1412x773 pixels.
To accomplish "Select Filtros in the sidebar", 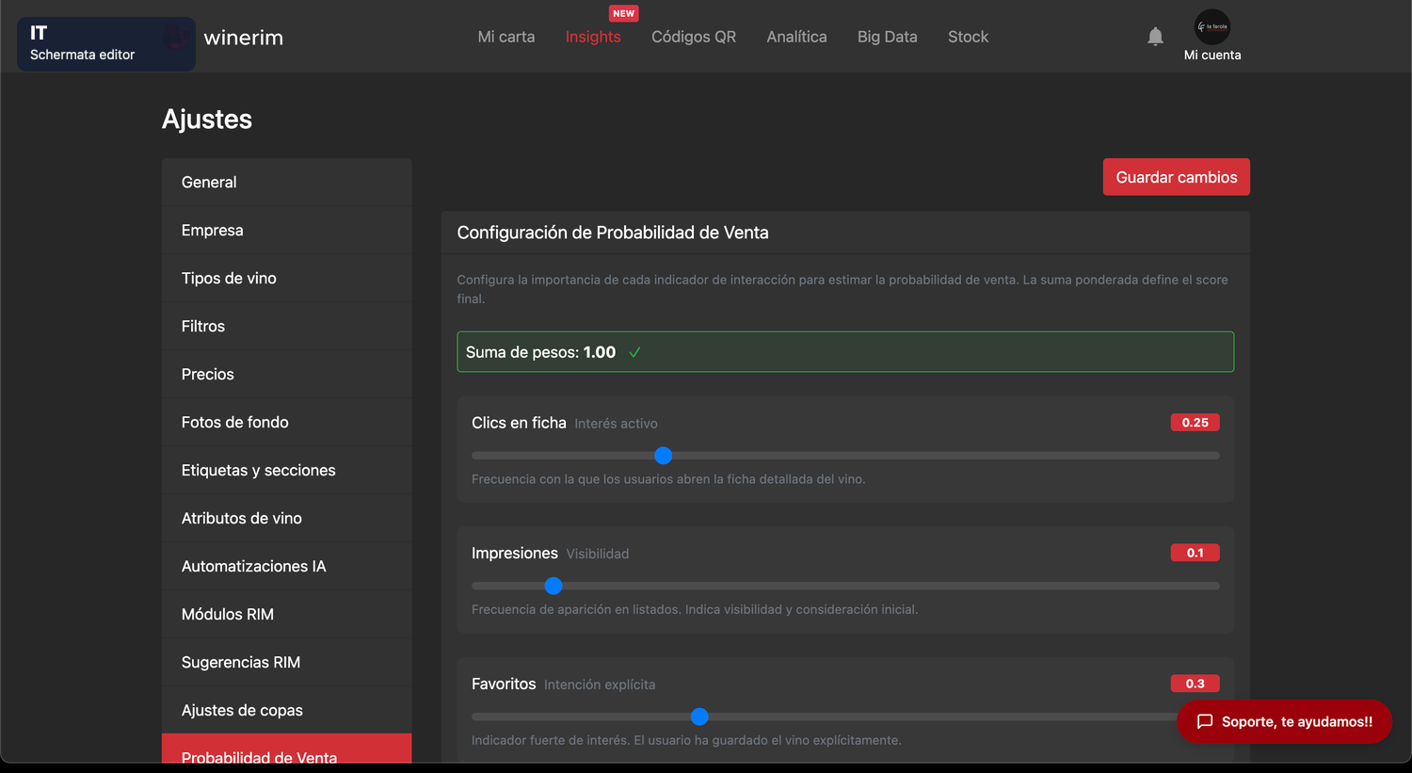I will click(286, 326).
